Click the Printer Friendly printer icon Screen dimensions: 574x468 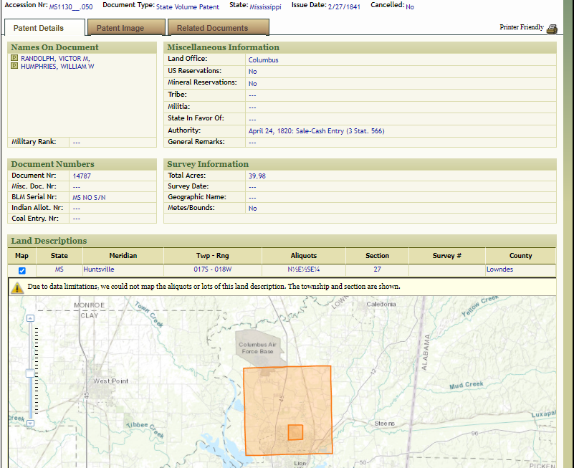pos(552,29)
